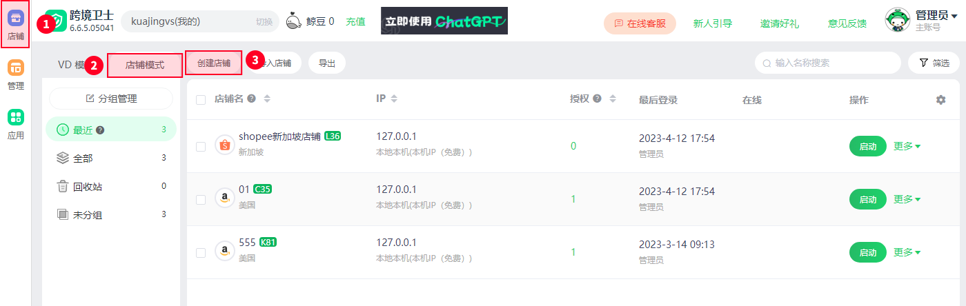Click 启动 for store 01
This screenshot has height=306, width=966.
point(867,199)
